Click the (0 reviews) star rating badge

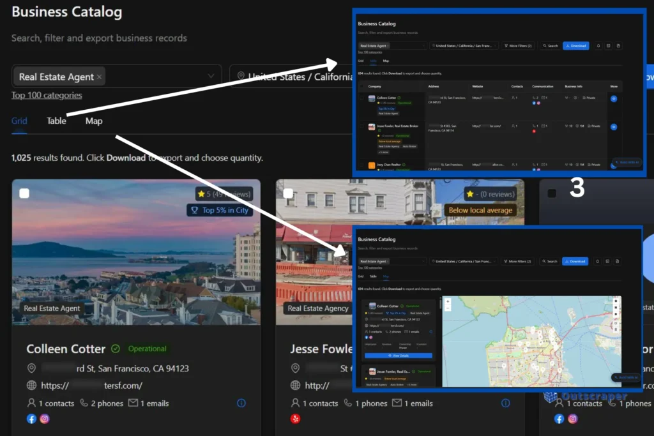[x=490, y=194]
